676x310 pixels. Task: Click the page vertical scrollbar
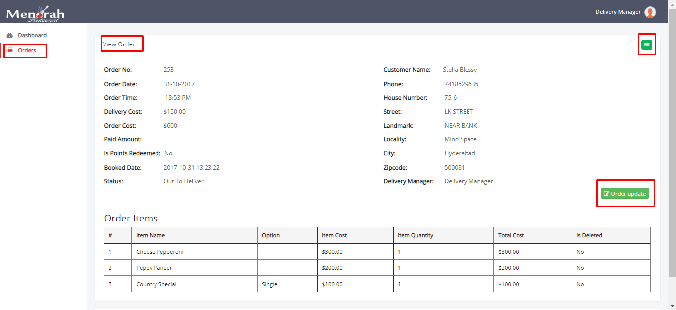[672, 148]
